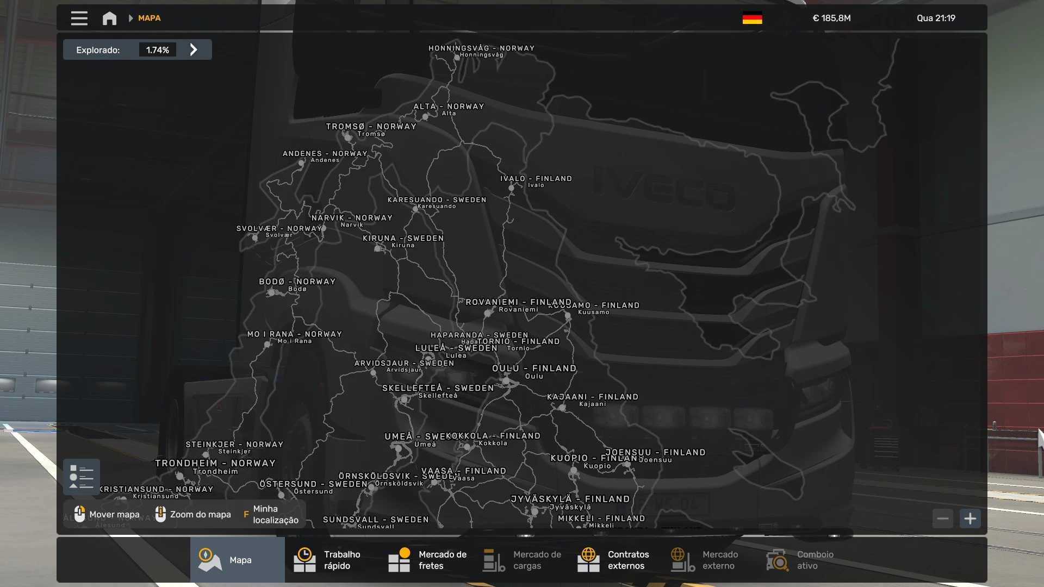
Task: Go to the home screen icon
Action: tap(109, 18)
